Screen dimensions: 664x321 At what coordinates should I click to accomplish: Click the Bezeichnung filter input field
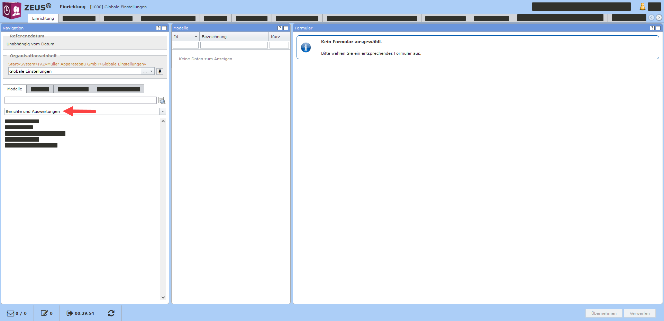point(234,45)
